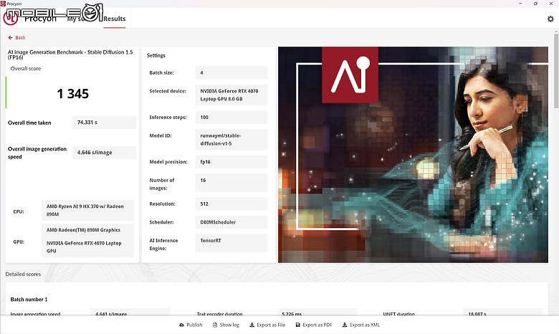This screenshot has width=559, height=334.
Task: Click the benchmark title Stable Diffusion 1.5 (FP16)
Action: coord(70,54)
